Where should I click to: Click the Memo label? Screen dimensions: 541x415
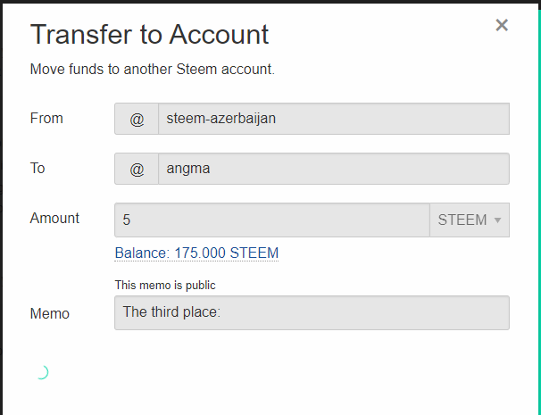pyautogui.click(x=50, y=313)
